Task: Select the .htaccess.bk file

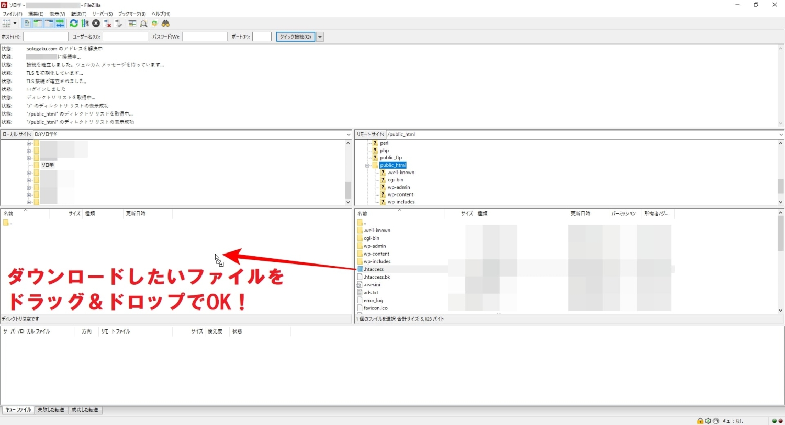Action: point(377,277)
